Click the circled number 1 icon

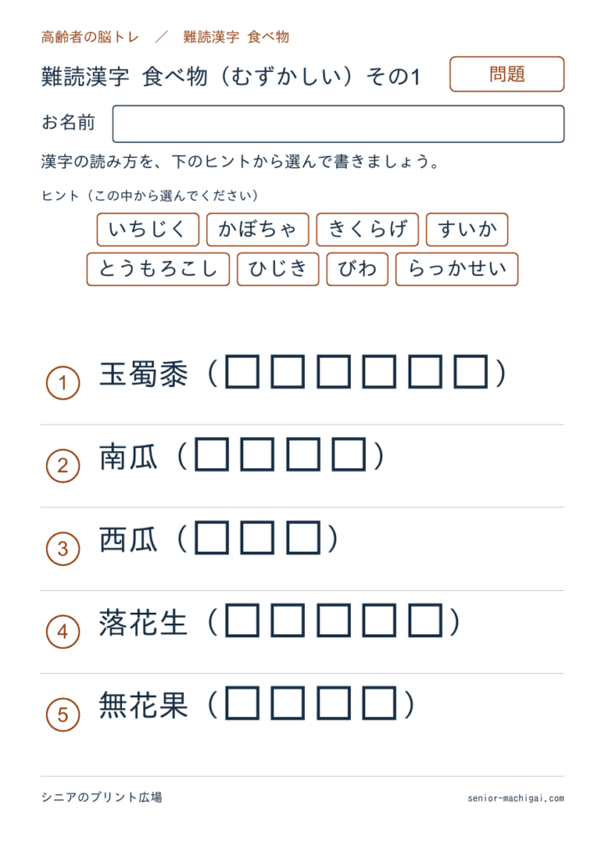[x=63, y=383]
